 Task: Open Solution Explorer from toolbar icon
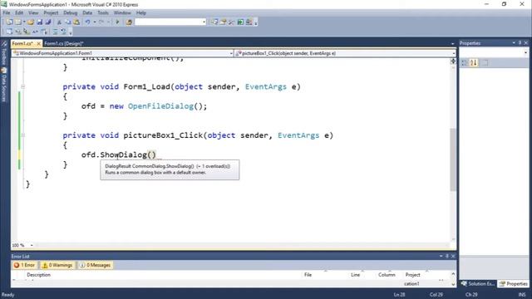coord(214,22)
